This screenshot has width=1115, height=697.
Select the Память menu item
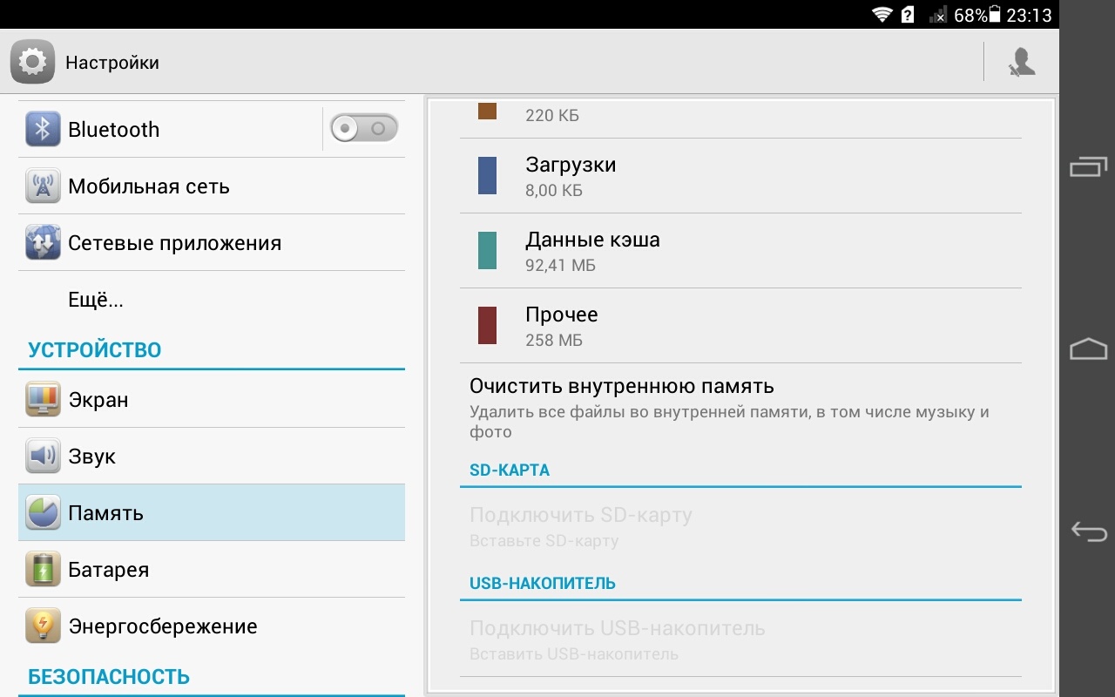[211, 513]
